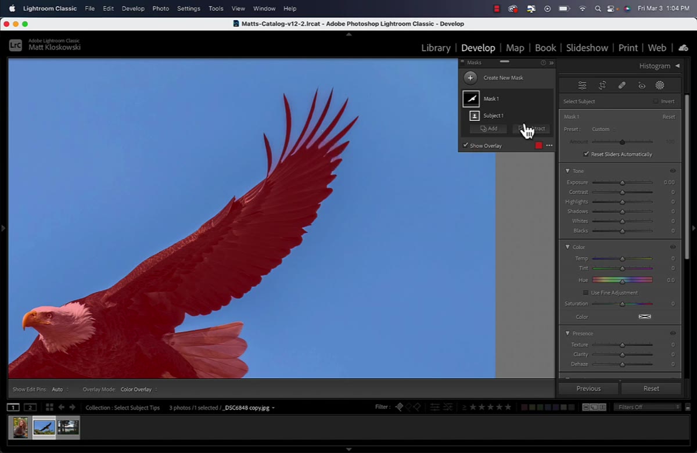Switch to the Library module
Screen dimensions: 697x453
[x=436, y=48]
